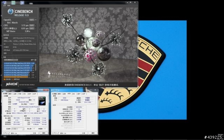This screenshot has width=224, height=140.
Task: Open 显卡 tab in CPU-Z memory window
Action: click(x=79, y=94)
